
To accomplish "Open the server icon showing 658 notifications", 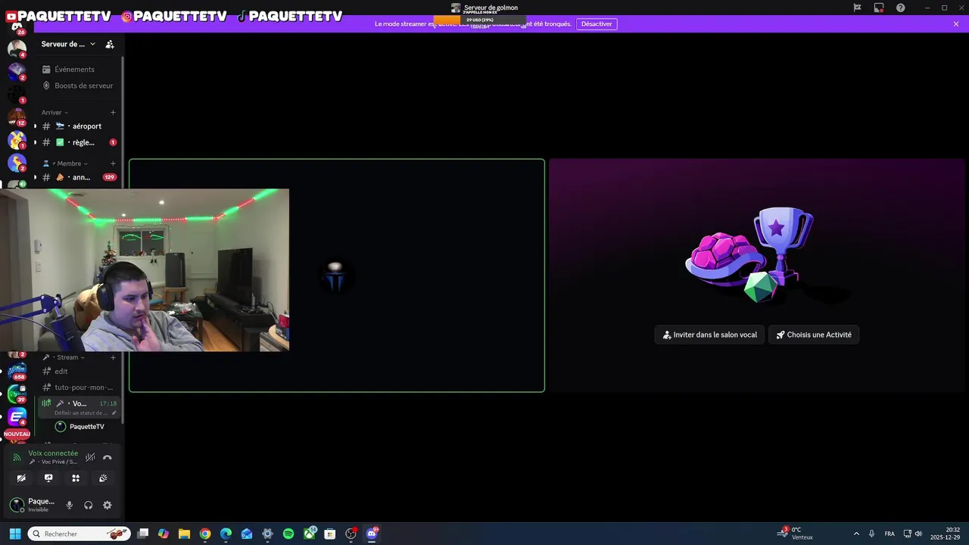I will point(17,372).
